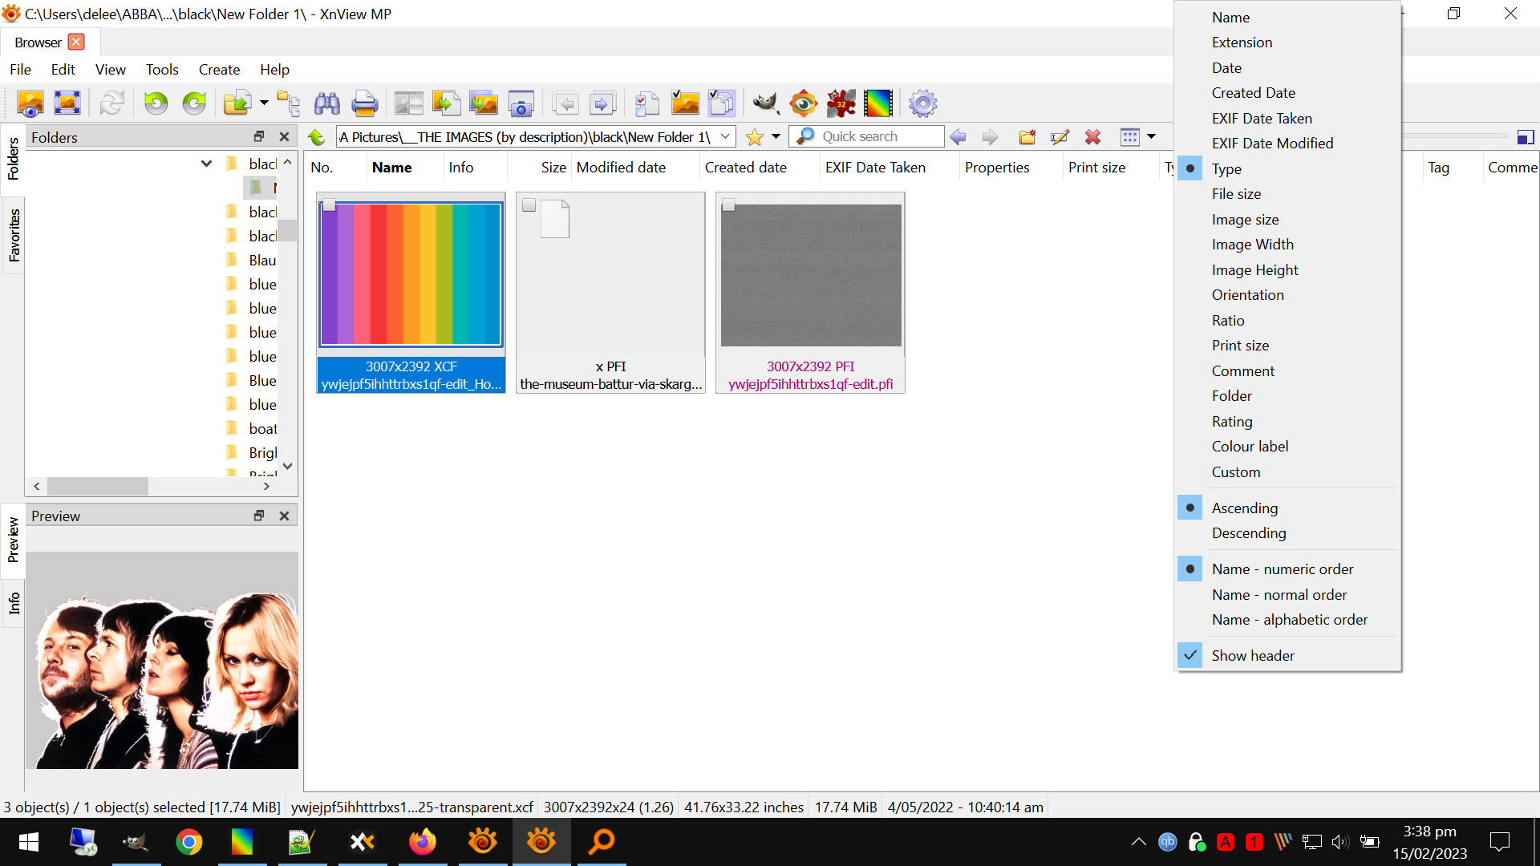Screen dimensions: 1540x866
Task: Click the Fullscreen view icon
Action: (67, 103)
